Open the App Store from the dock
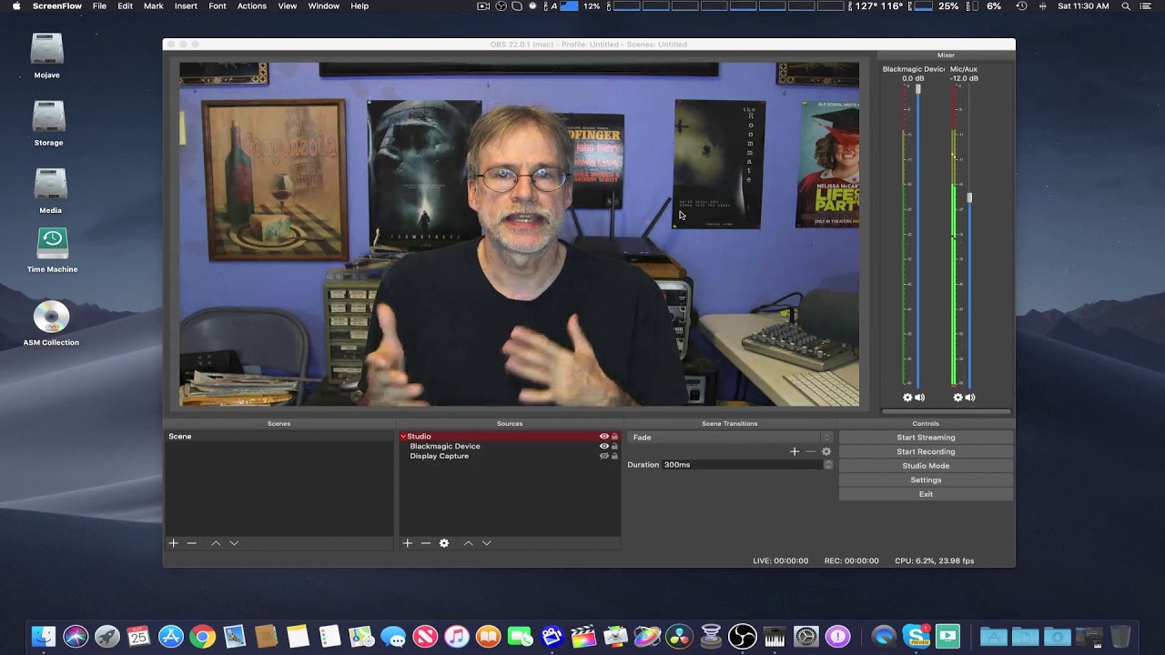The height and width of the screenshot is (655, 1165). 171,636
